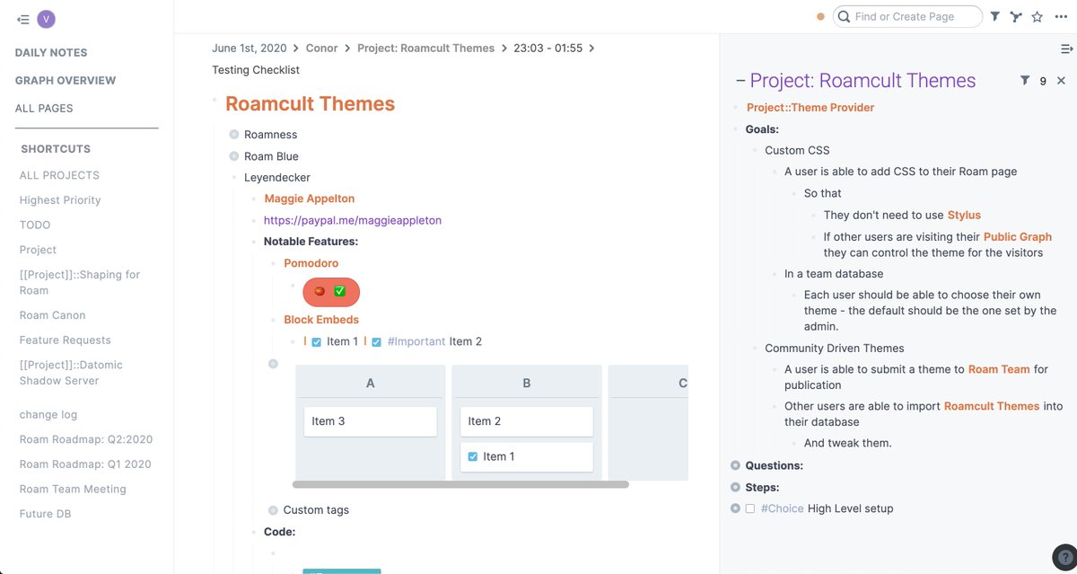Image resolution: width=1077 pixels, height=574 pixels.
Task: Open Project shortcut in sidebar
Action: point(38,250)
